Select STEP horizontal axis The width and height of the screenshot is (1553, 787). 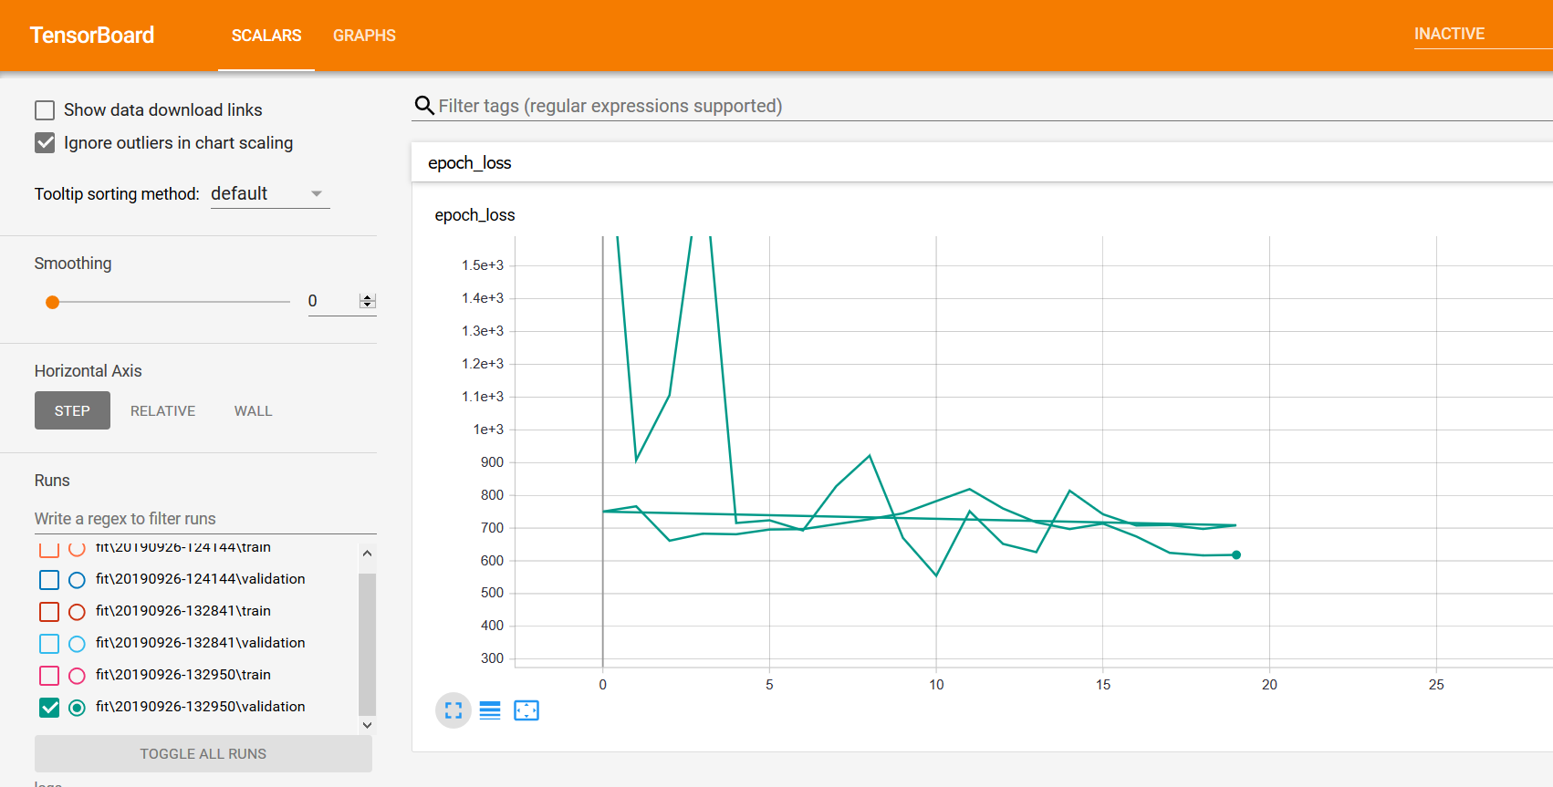coord(72,410)
